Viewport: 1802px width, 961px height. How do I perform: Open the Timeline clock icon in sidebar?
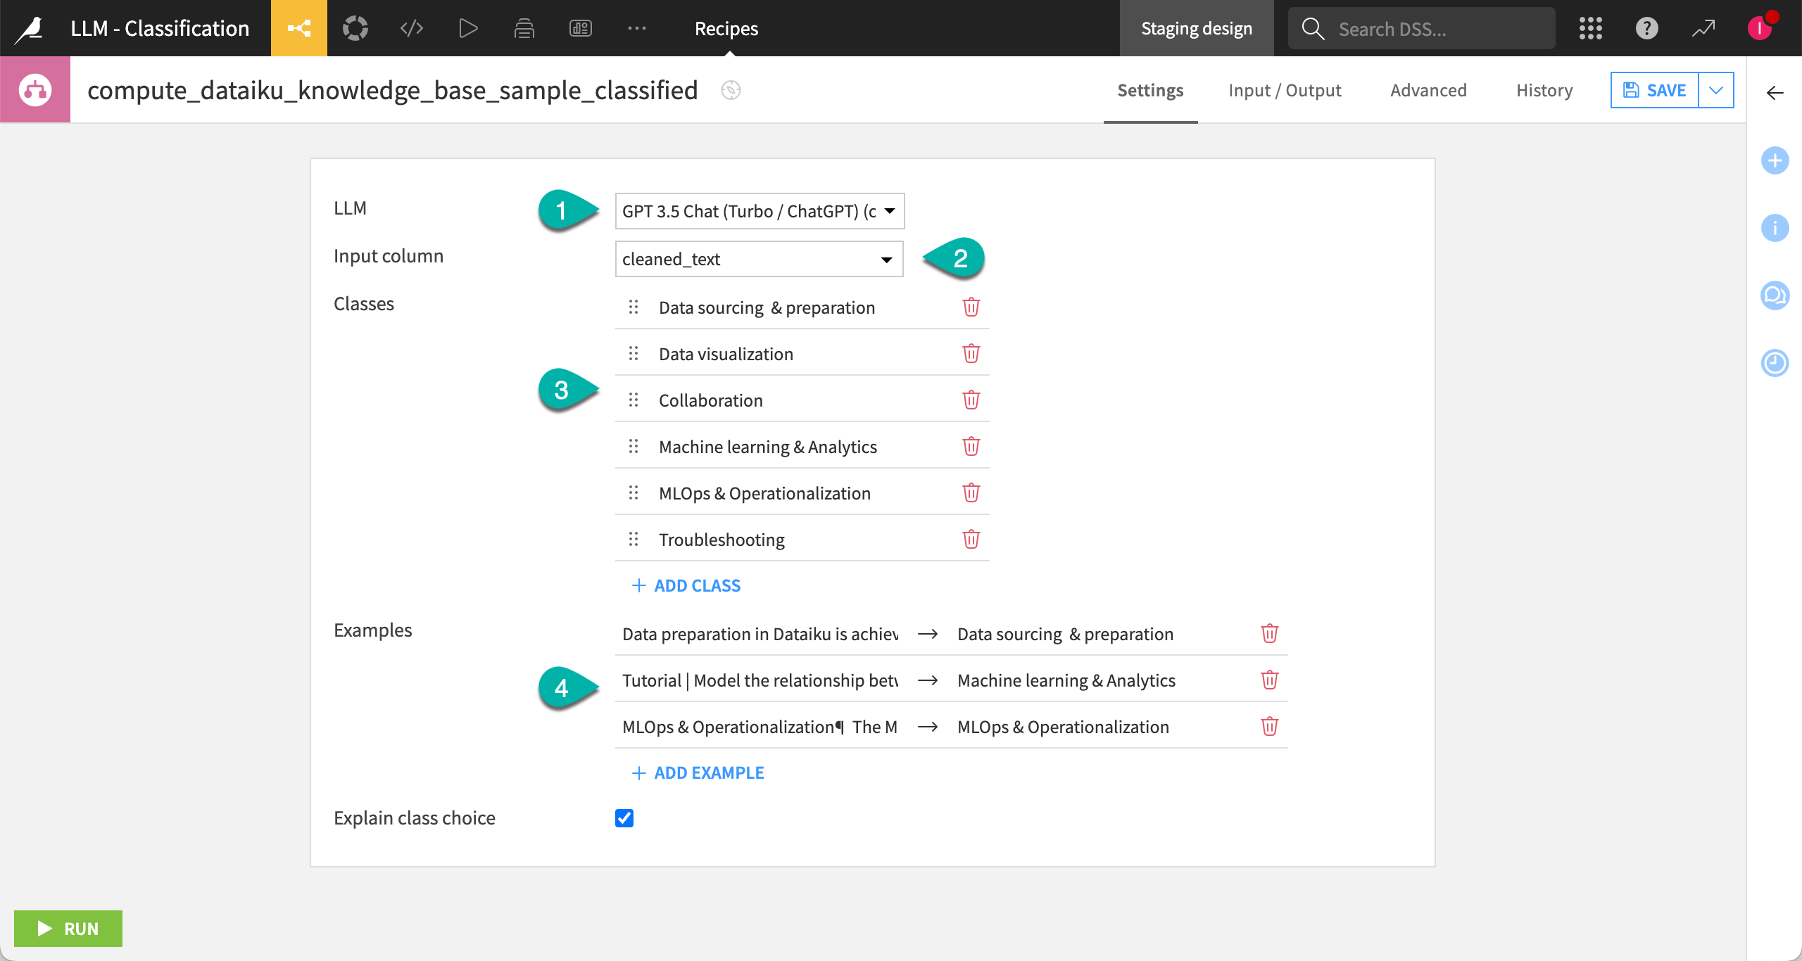coord(1775,363)
